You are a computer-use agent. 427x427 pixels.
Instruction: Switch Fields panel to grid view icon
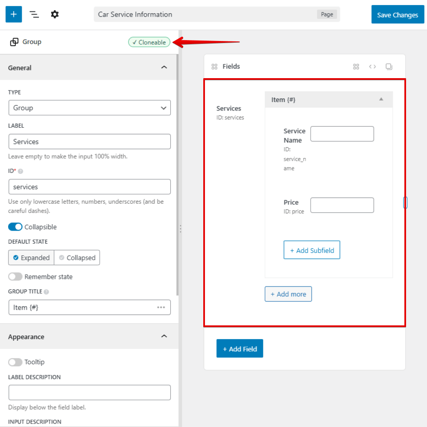356,66
